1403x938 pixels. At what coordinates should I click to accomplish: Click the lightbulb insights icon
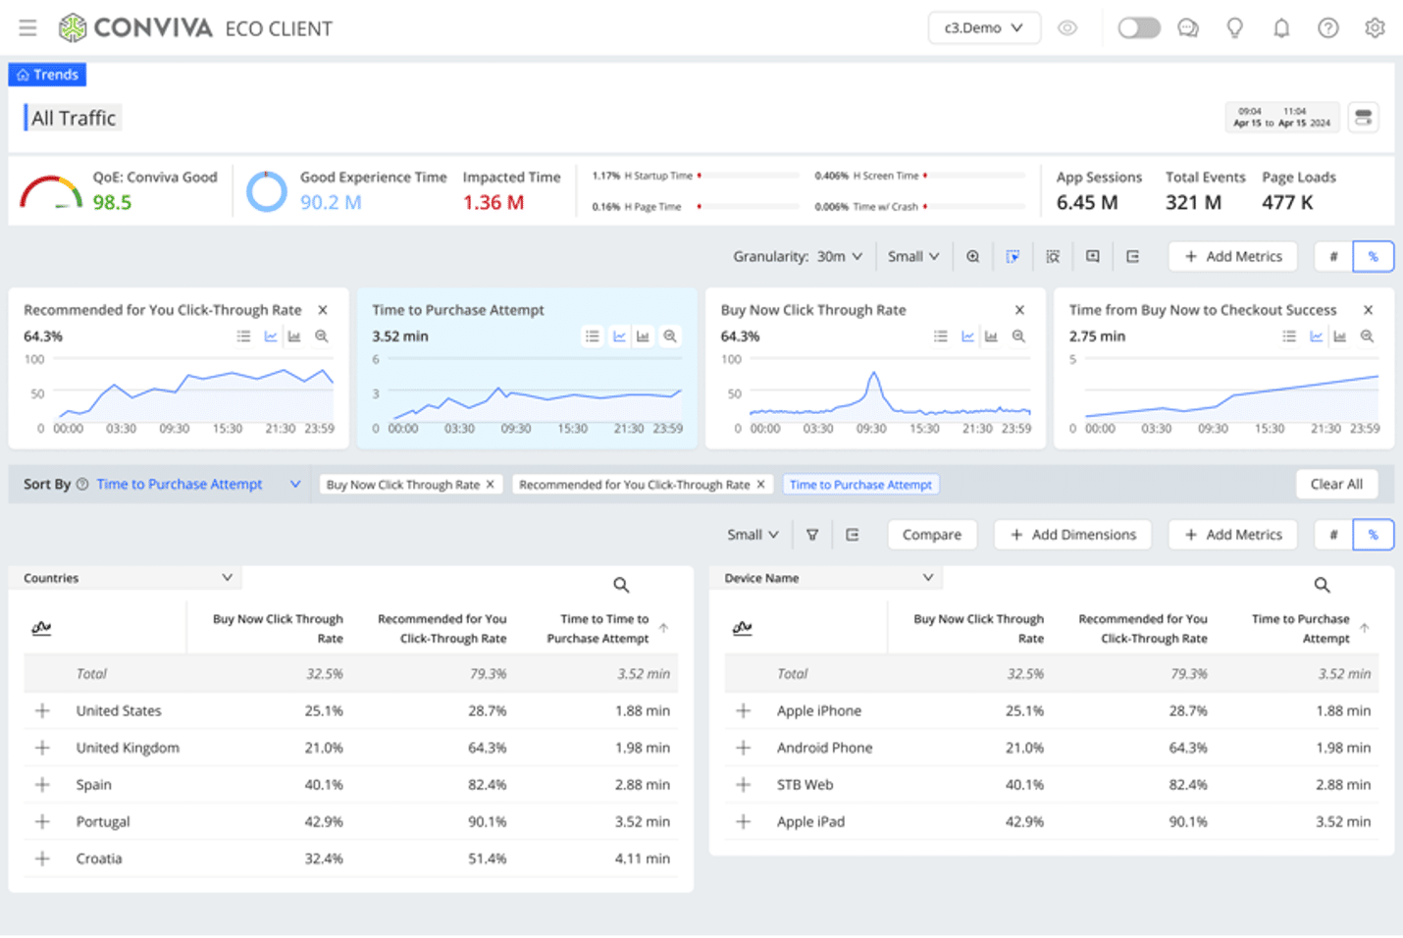click(x=1235, y=28)
